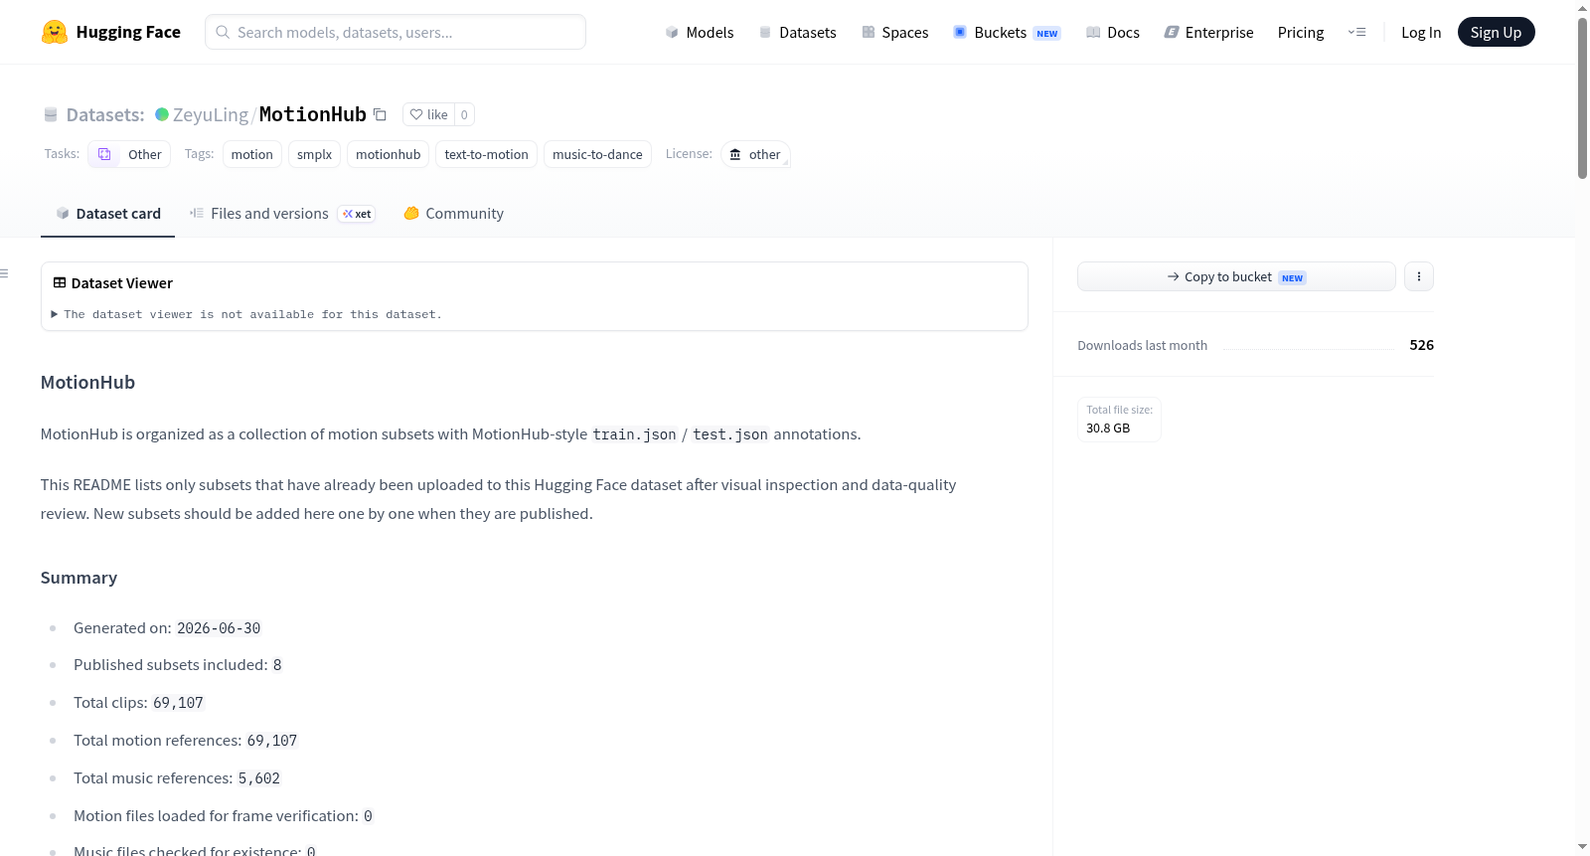Click the other license tag
This screenshot has height=856, width=1590.
point(755,154)
